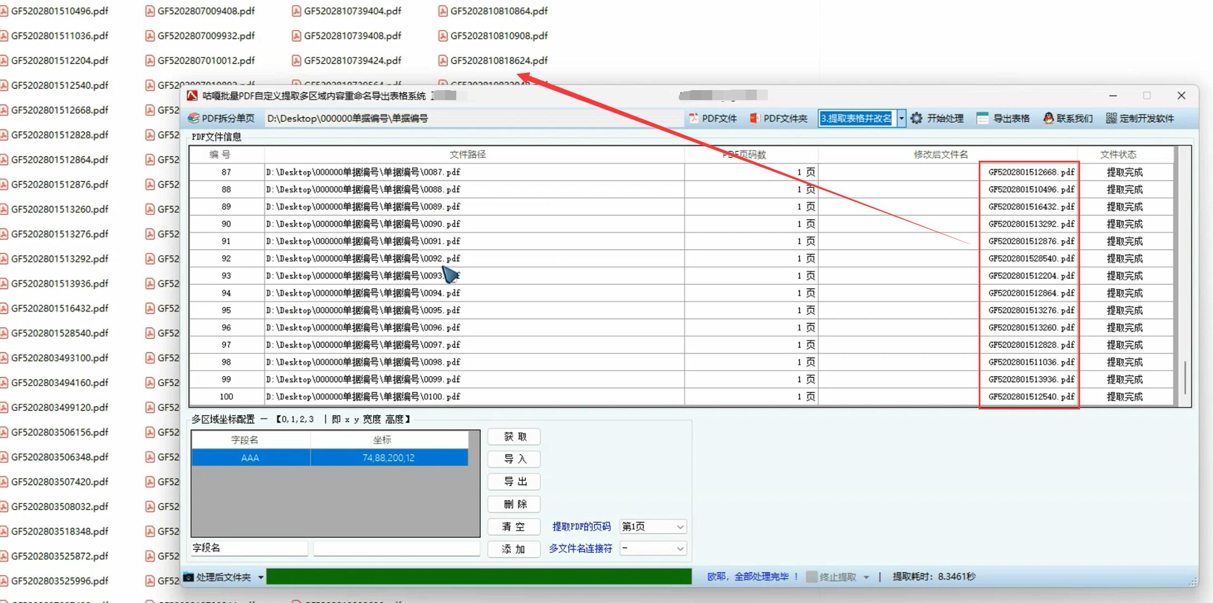Image resolution: width=1213 pixels, height=603 pixels.
Task: Click the PDF文件 add-file icon
Action: tap(693, 118)
